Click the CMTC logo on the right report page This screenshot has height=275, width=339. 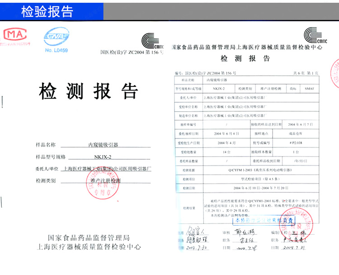tap(315, 35)
